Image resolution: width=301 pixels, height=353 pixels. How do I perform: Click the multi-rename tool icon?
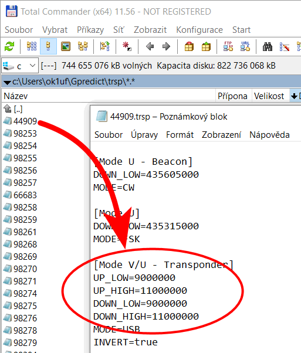click(285, 46)
